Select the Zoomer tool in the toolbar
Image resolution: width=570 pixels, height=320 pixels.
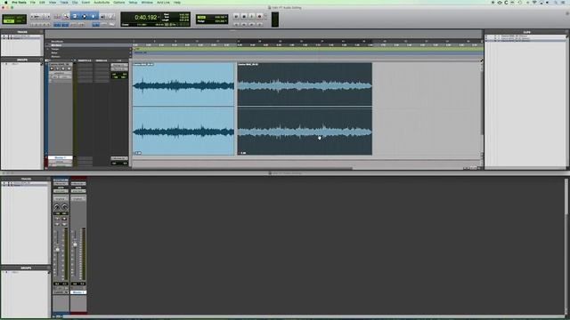[x=66, y=16]
